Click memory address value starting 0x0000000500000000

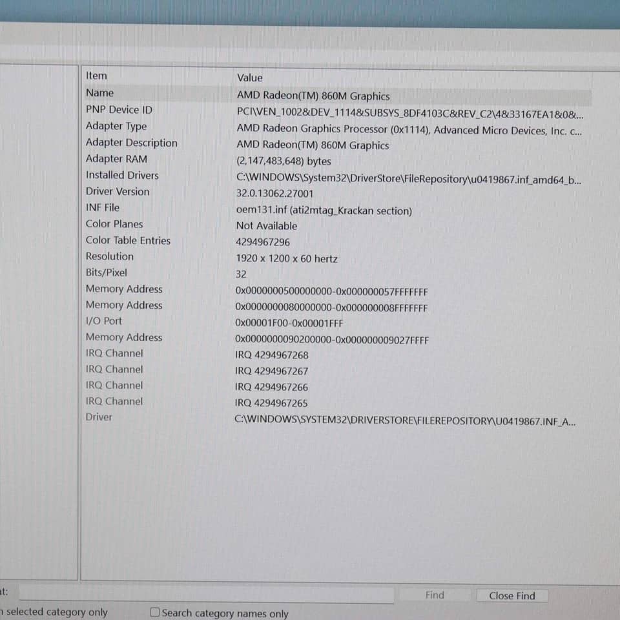point(332,292)
